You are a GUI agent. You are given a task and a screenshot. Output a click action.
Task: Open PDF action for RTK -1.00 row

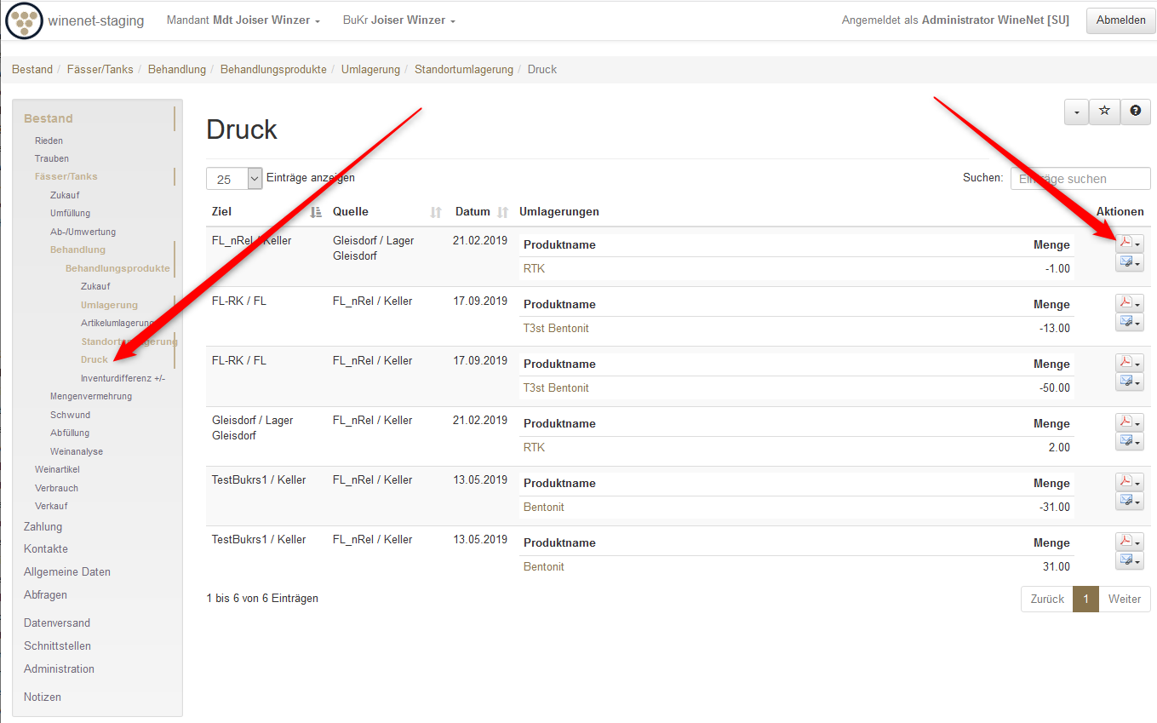(x=1125, y=244)
